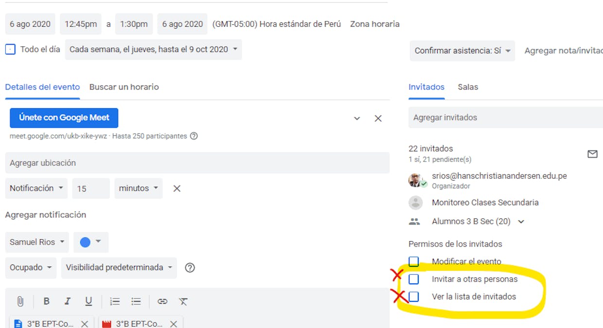The image size is (603, 328).
Task: Check Invitar a otras personas permission
Action: coord(413,279)
